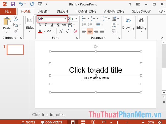Screen dimensions: 166x124
Task: Decrease list indent level
Action: [84, 25]
